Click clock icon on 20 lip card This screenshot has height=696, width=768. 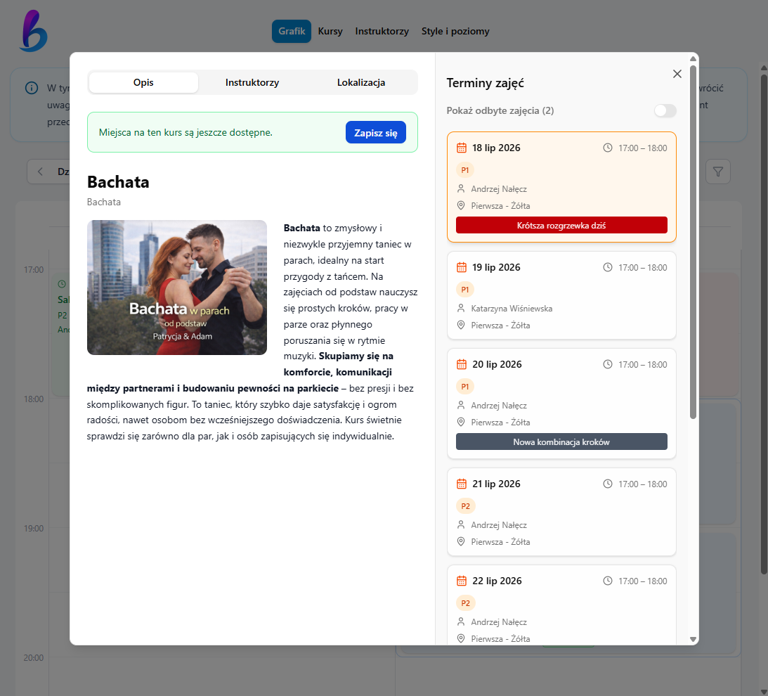point(607,365)
